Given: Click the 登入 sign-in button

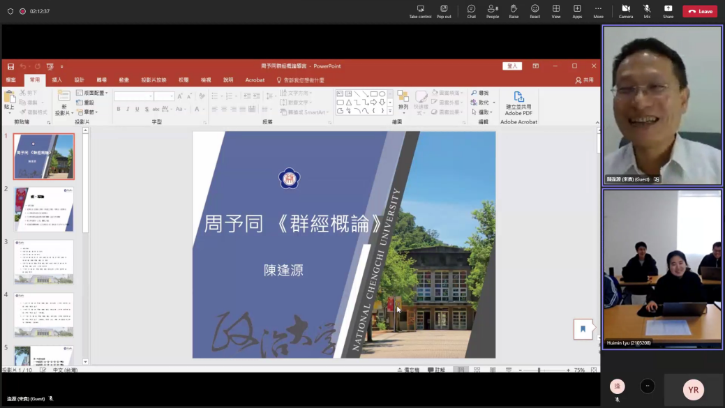Looking at the screenshot, I should (512, 66).
